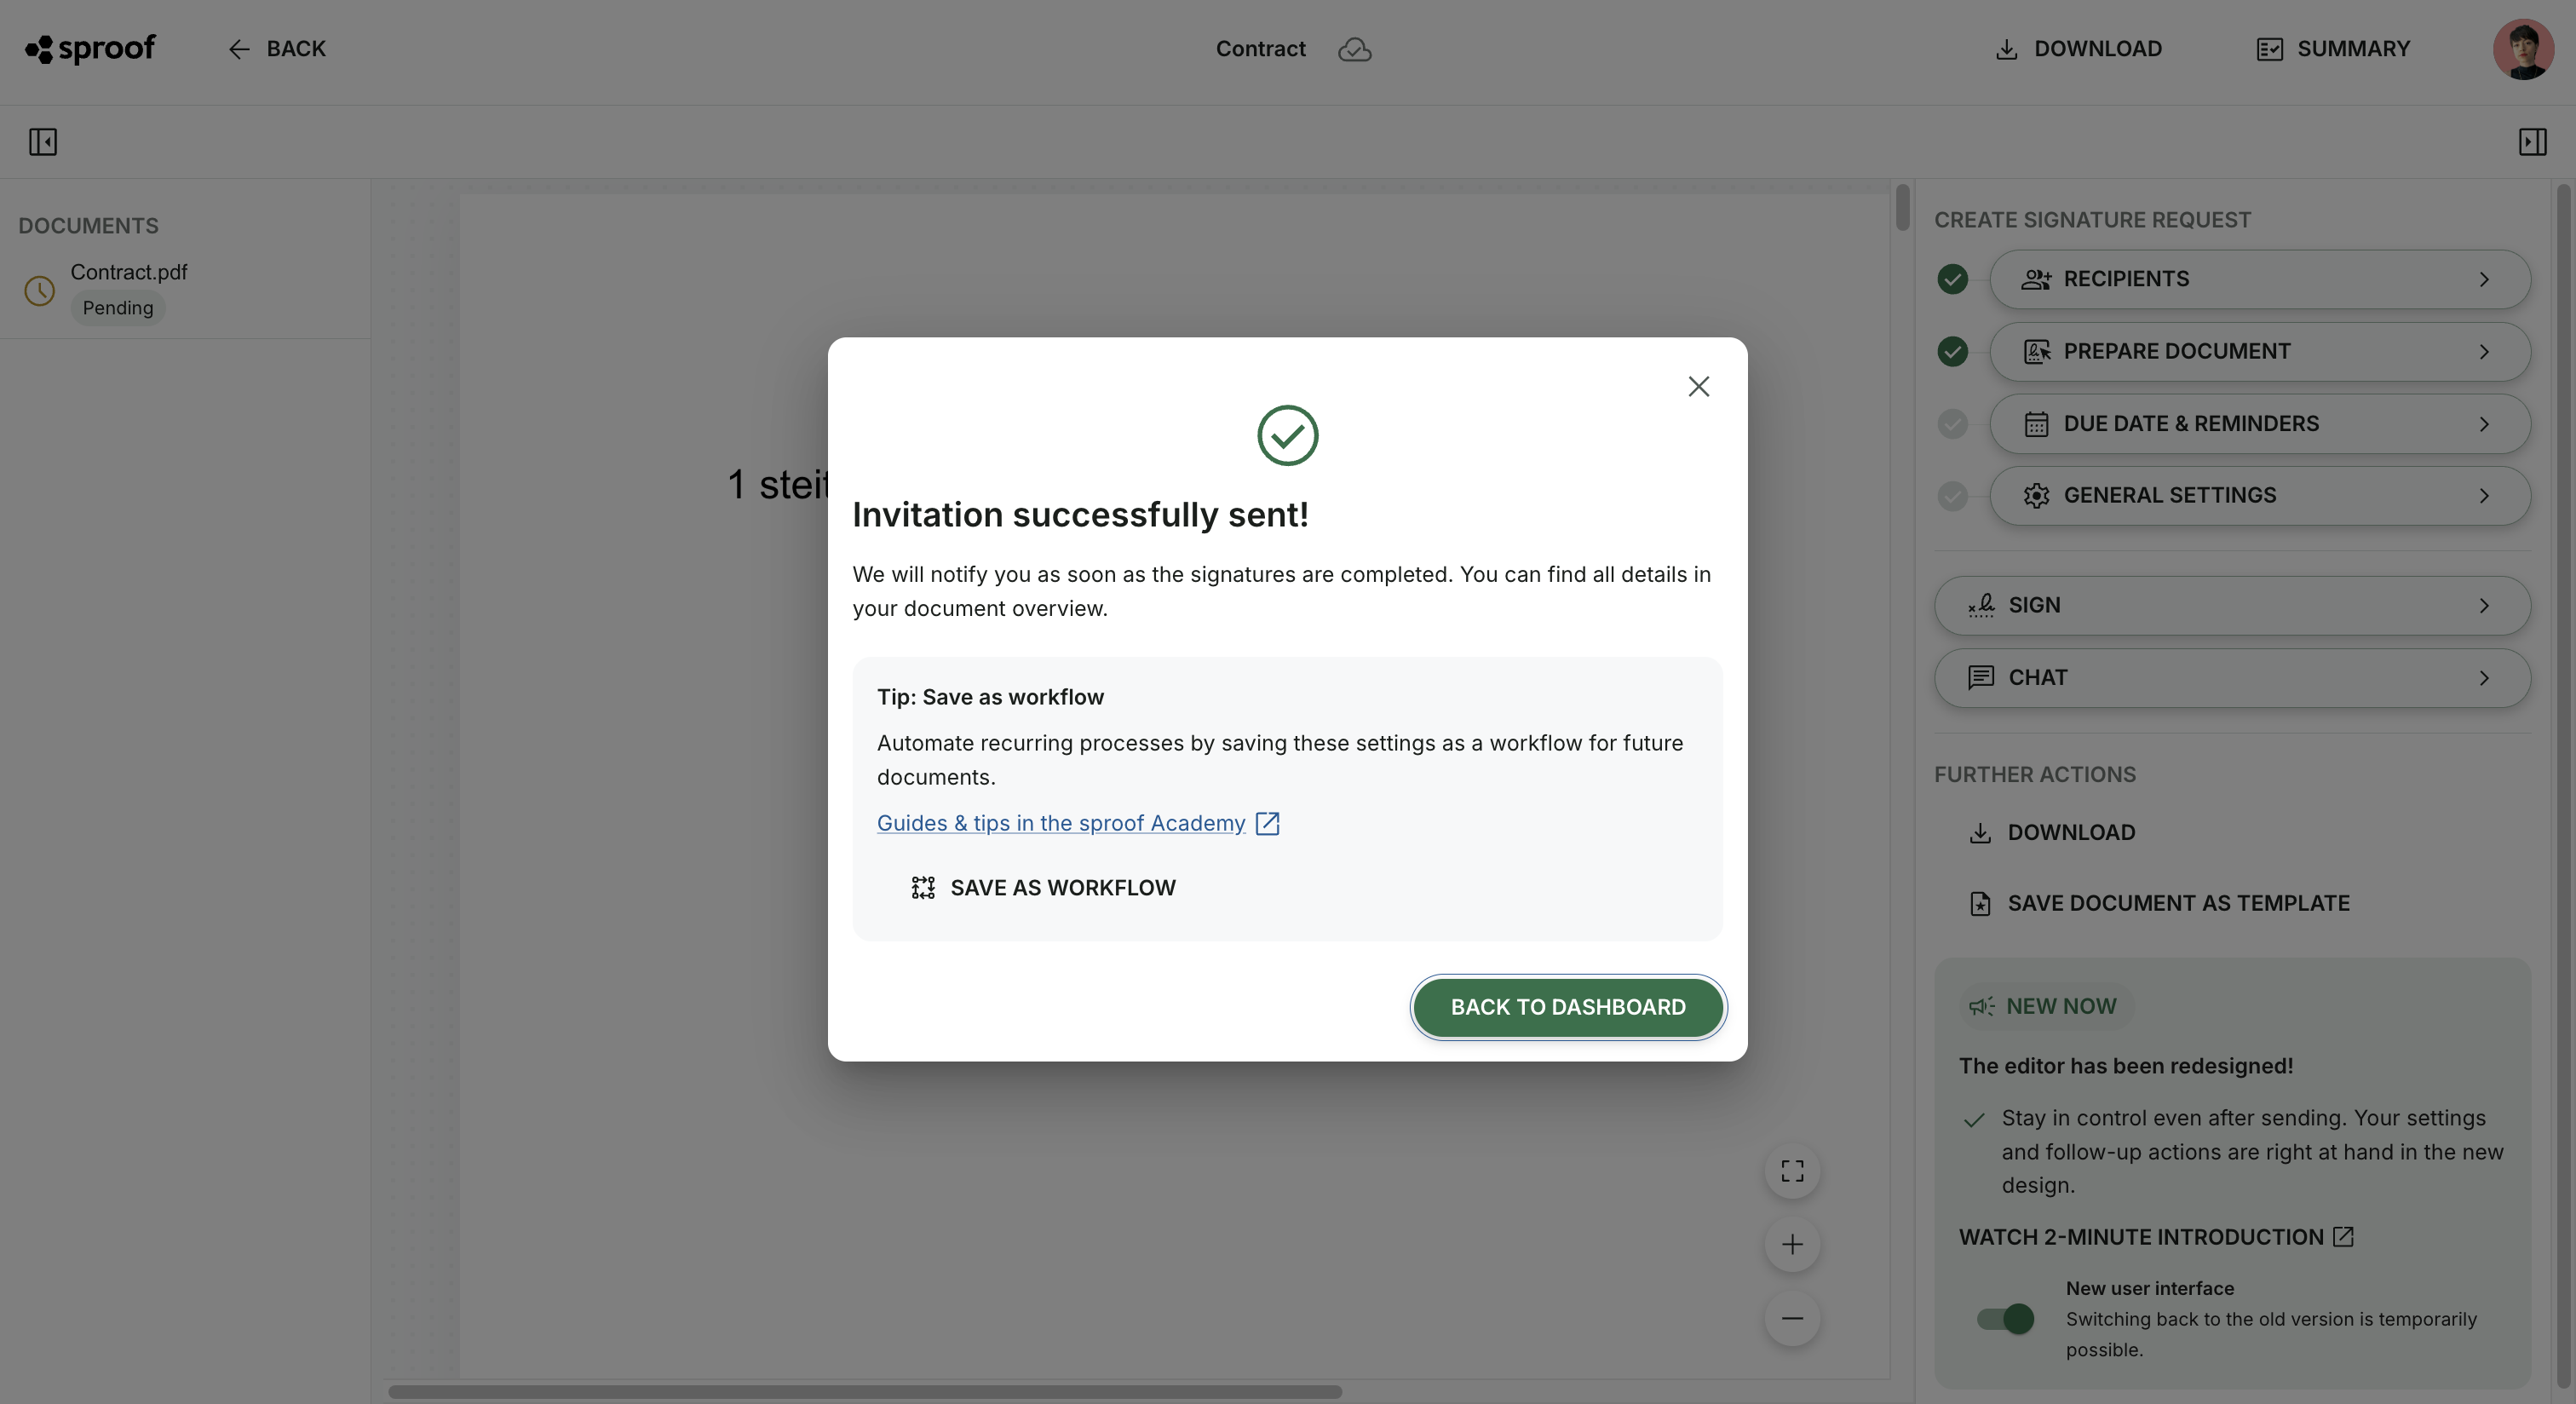Open the PREPARE DOCUMENT step
This screenshot has height=1404, width=2576.
2260,351
